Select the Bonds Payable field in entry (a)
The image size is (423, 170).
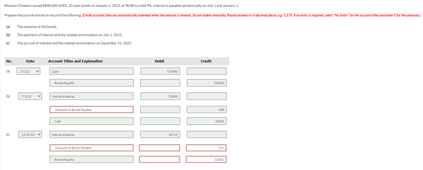click(x=91, y=83)
